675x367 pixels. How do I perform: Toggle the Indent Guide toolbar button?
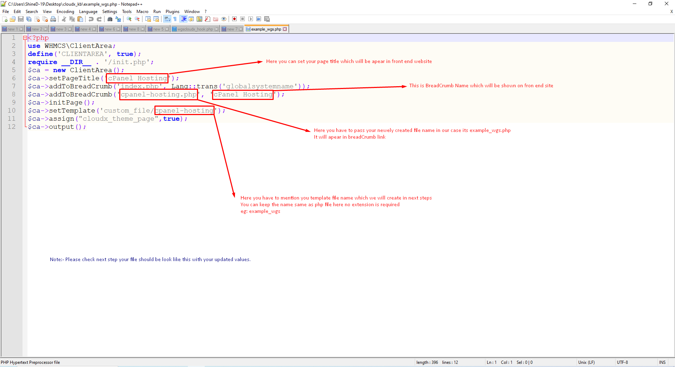click(x=183, y=19)
